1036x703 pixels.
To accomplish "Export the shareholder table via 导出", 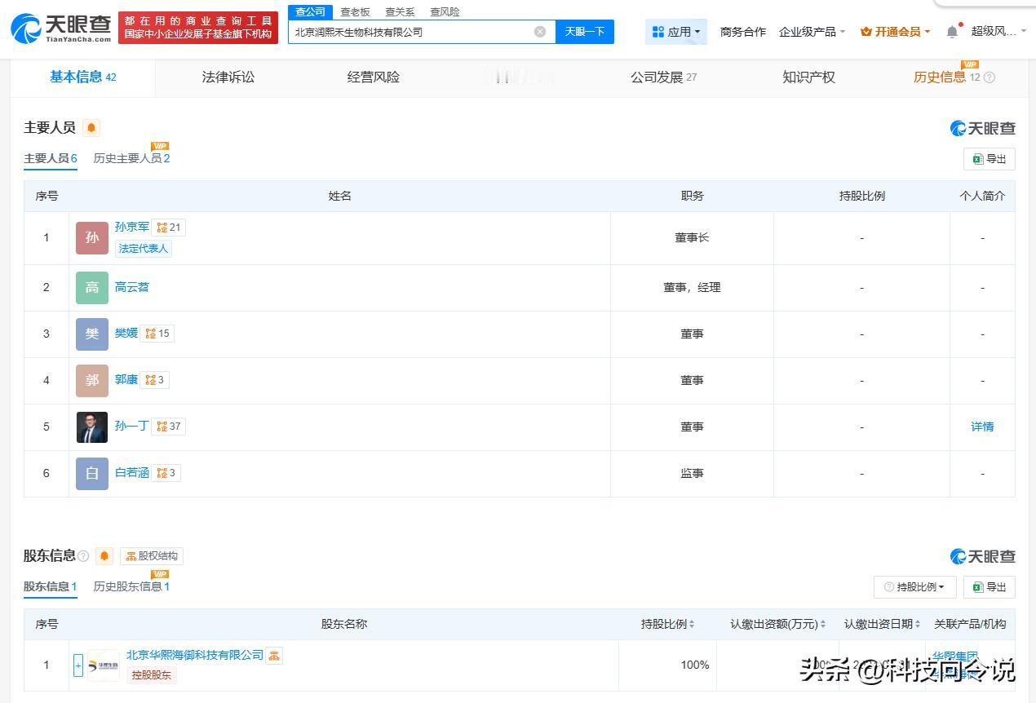I will tap(989, 587).
